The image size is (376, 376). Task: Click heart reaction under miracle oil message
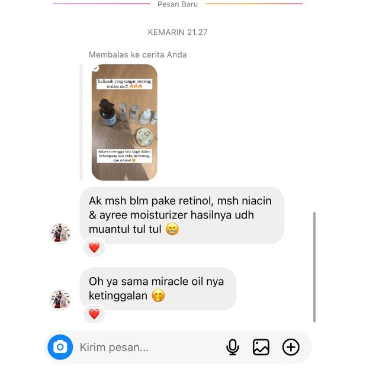(x=94, y=314)
